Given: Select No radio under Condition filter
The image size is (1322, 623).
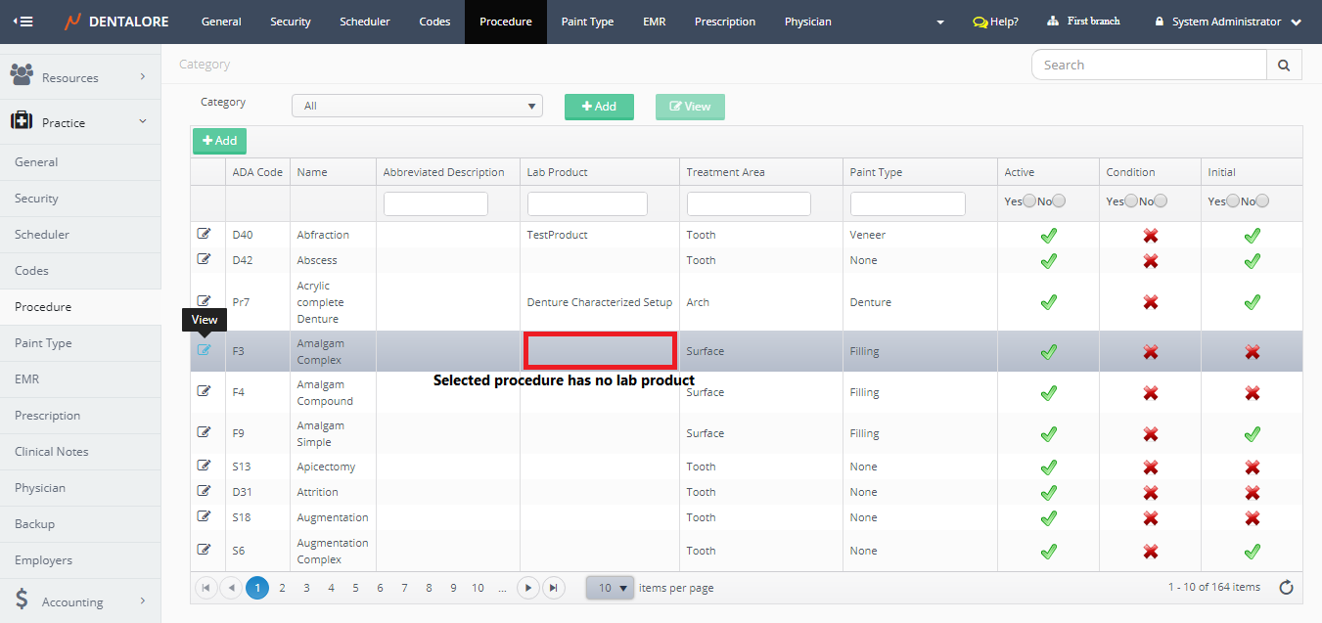Looking at the screenshot, I should [x=1161, y=200].
